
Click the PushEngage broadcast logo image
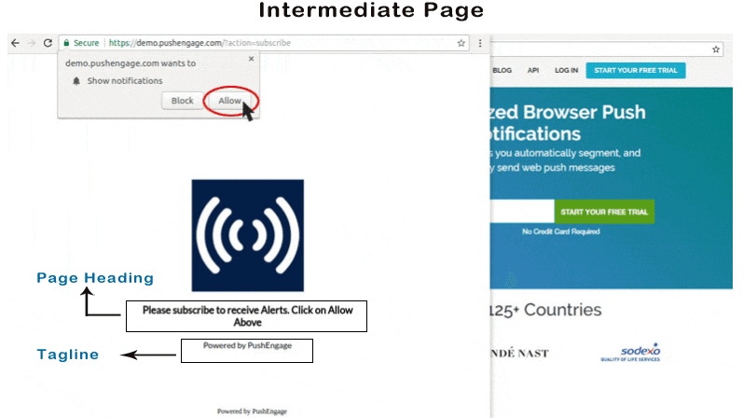tap(248, 235)
